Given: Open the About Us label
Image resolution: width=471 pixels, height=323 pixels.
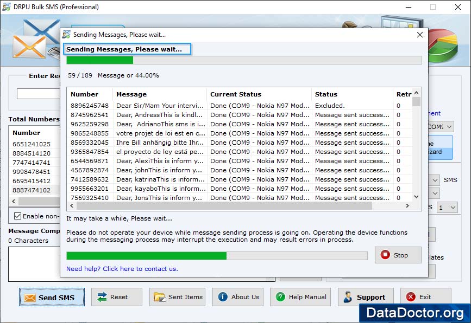Looking at the screenshot, I should pyautogui.click(x=245, y=297).
